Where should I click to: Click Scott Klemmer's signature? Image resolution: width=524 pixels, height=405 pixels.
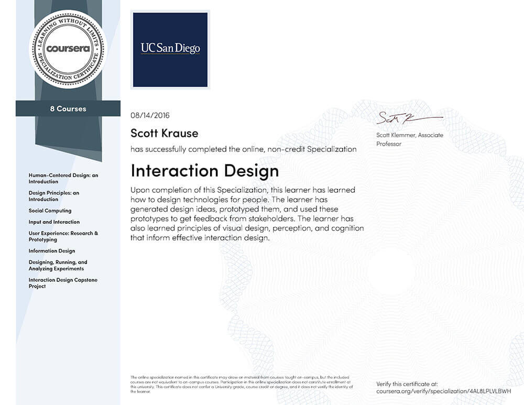[x=410, y=118]
